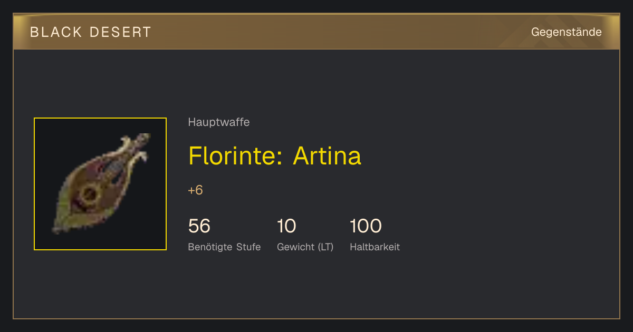Click the Florinte: Artina weapon icon

(x=100, y=184)
